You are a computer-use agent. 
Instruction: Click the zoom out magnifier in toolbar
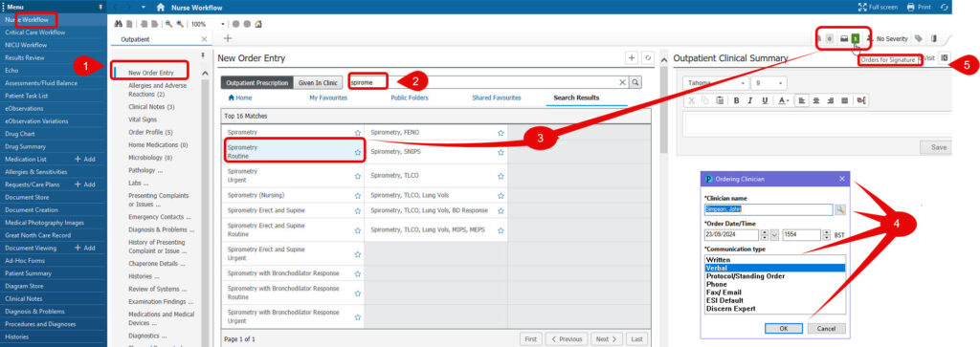(169, 24)
